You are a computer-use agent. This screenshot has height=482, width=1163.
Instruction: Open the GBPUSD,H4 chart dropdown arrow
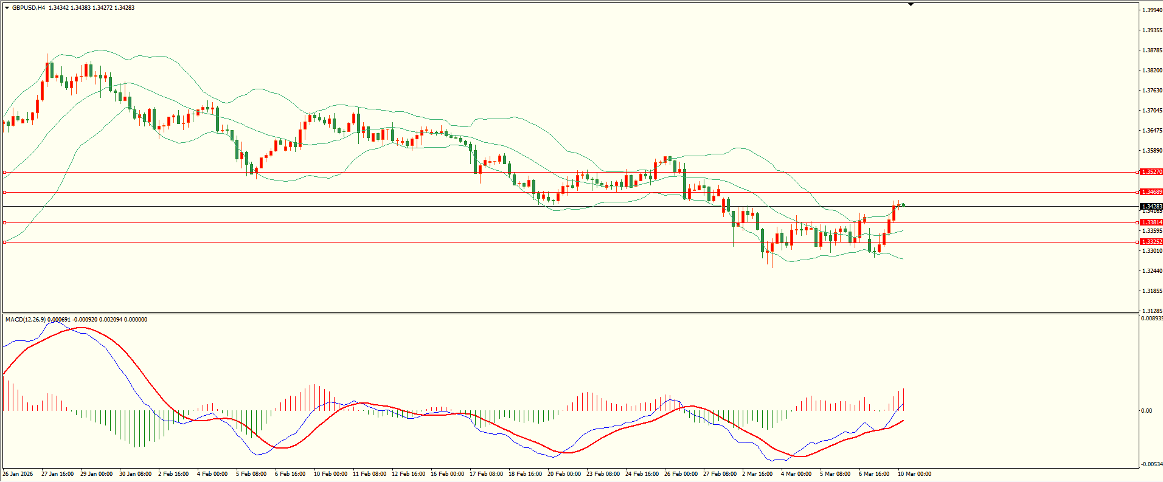(7, 8)
